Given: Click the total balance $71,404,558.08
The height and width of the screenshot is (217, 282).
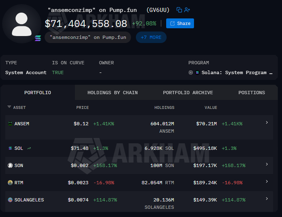Looking at the screenshot, I should [86, 24].
